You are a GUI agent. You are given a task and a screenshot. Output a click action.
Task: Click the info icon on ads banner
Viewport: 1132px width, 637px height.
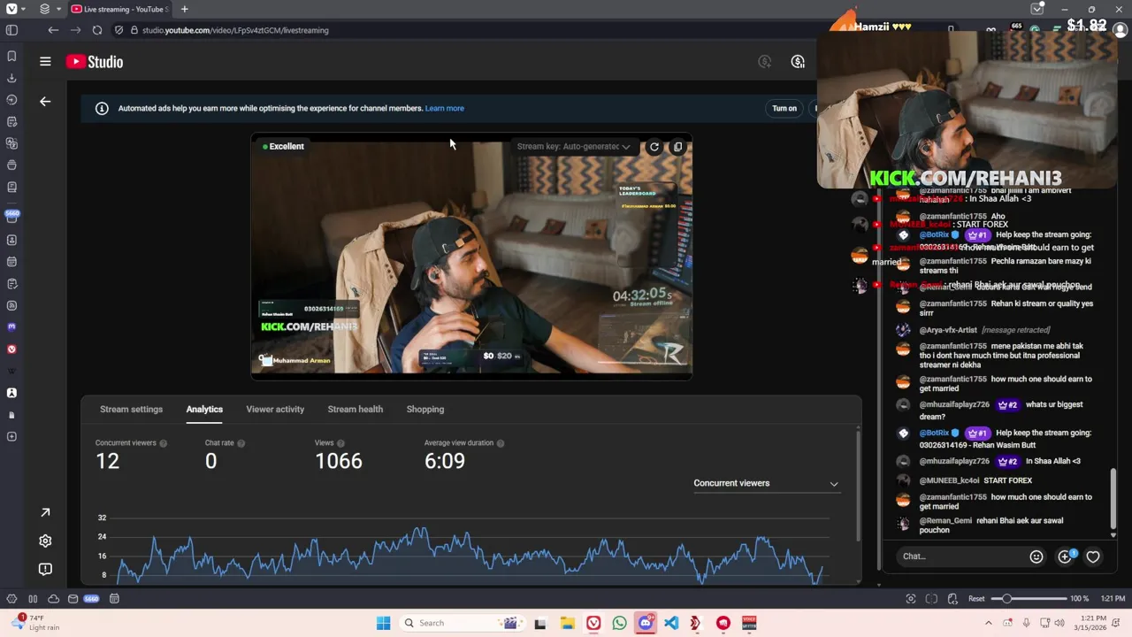click(x=102, y=108)
